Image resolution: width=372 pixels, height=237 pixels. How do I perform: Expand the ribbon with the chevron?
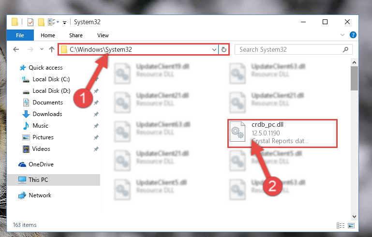[342, 35]
